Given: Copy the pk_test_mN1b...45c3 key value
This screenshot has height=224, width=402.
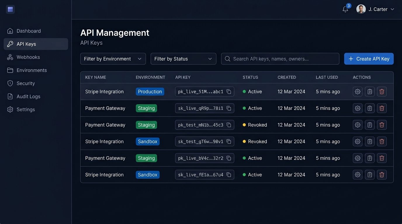Looking at the screenshot, I should [x=229, y=125].
